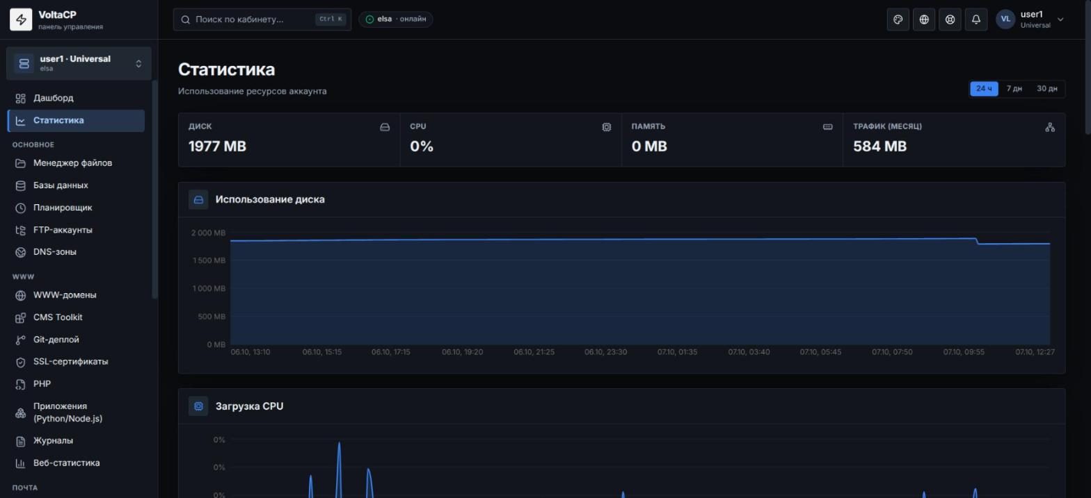Click the network icon in ТРАФИК card
The height and width of the screenshot is (498, 1091).
[1050, 127]
